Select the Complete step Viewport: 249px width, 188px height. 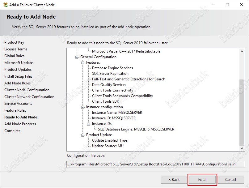point(12,131)
